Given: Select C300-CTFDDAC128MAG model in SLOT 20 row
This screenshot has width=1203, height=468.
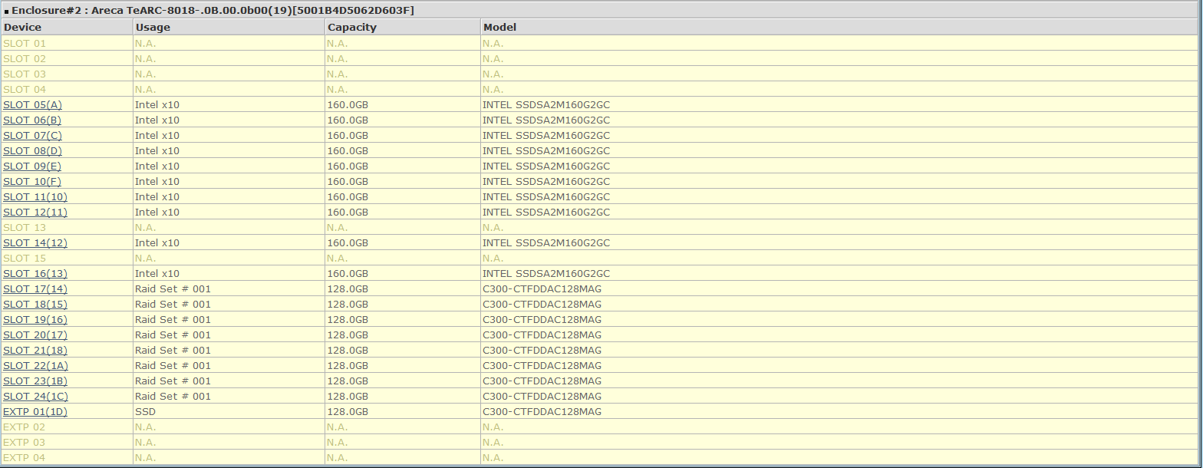Looking at the screenshot, I should [x=542, y=335].
